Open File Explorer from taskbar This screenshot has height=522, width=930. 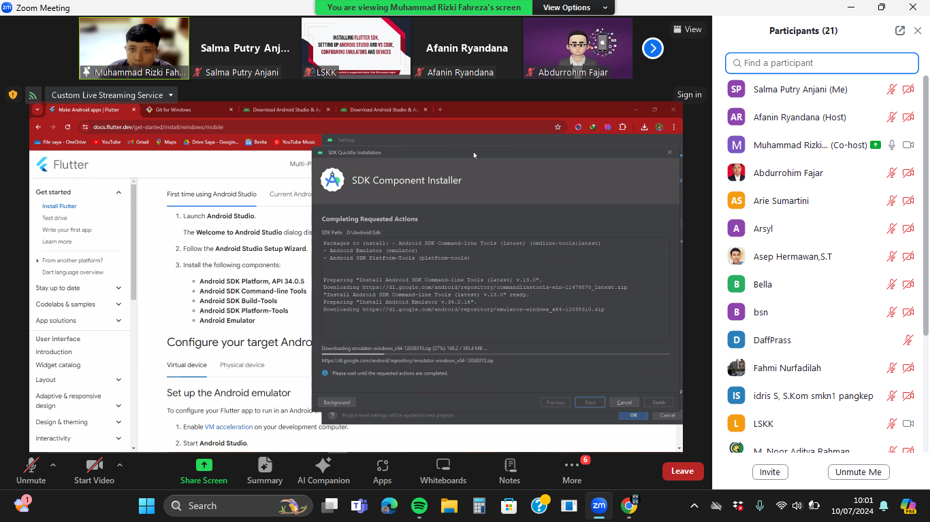tap(449, 506)
